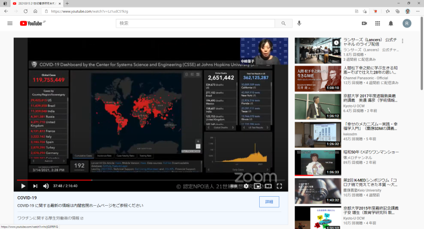Mute the video volume

(x=46, y=186)
